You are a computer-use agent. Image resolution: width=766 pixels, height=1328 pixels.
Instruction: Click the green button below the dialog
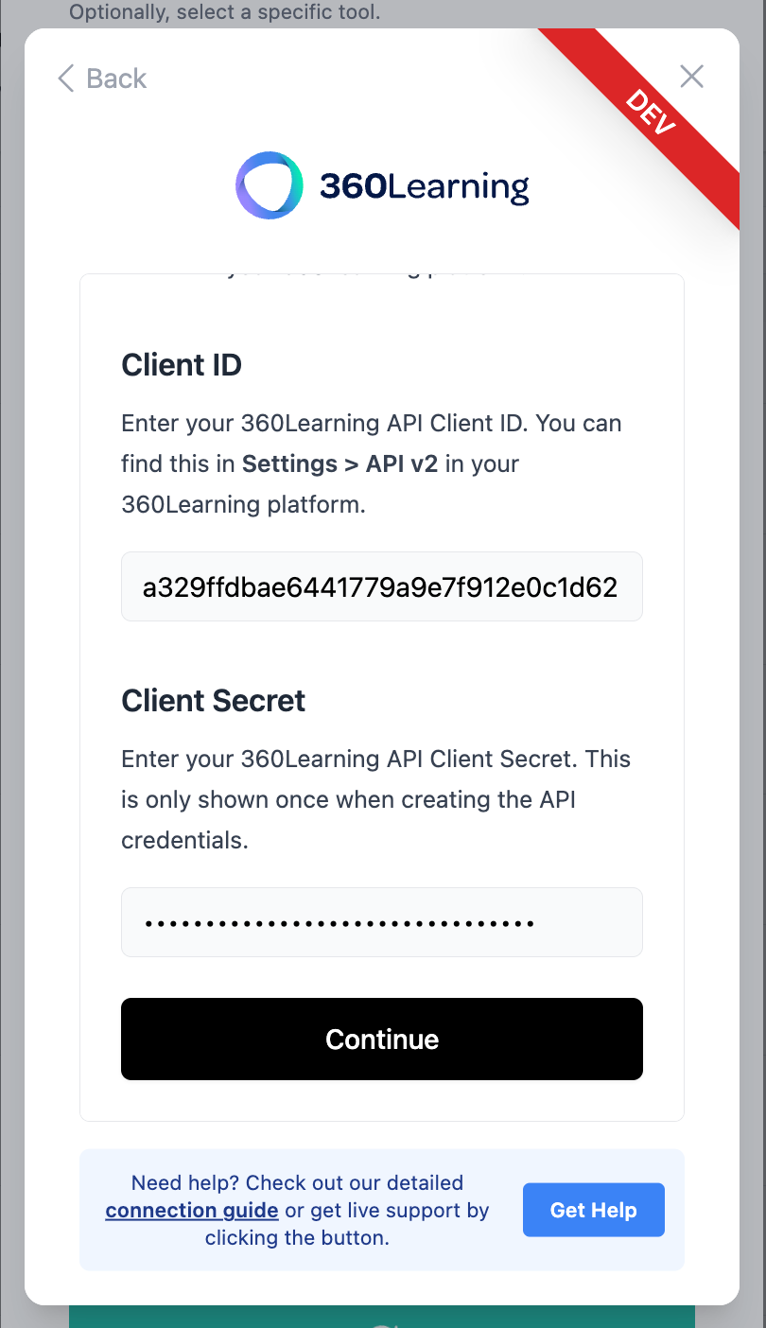[381, 1317]
